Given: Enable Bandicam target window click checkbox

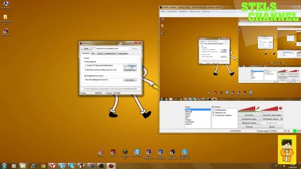Looking at the screenshot, I should coord(95,48).
